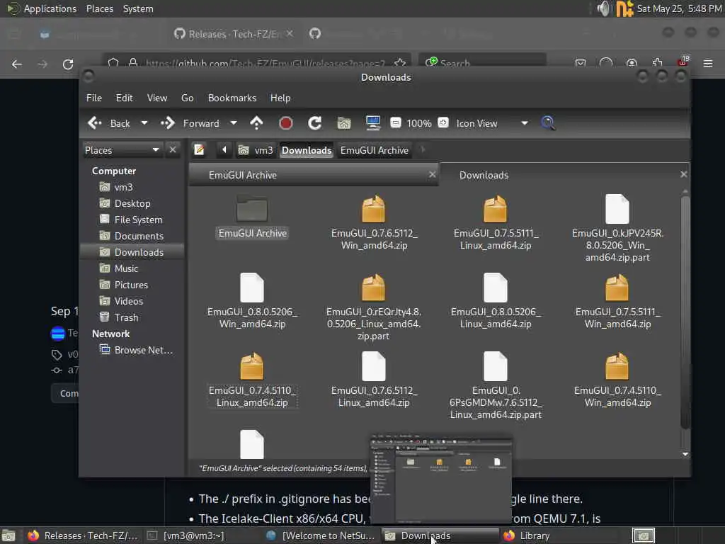Open the Go menu
The height and width of the screenshot is (544, 725).
coord(187,98)
